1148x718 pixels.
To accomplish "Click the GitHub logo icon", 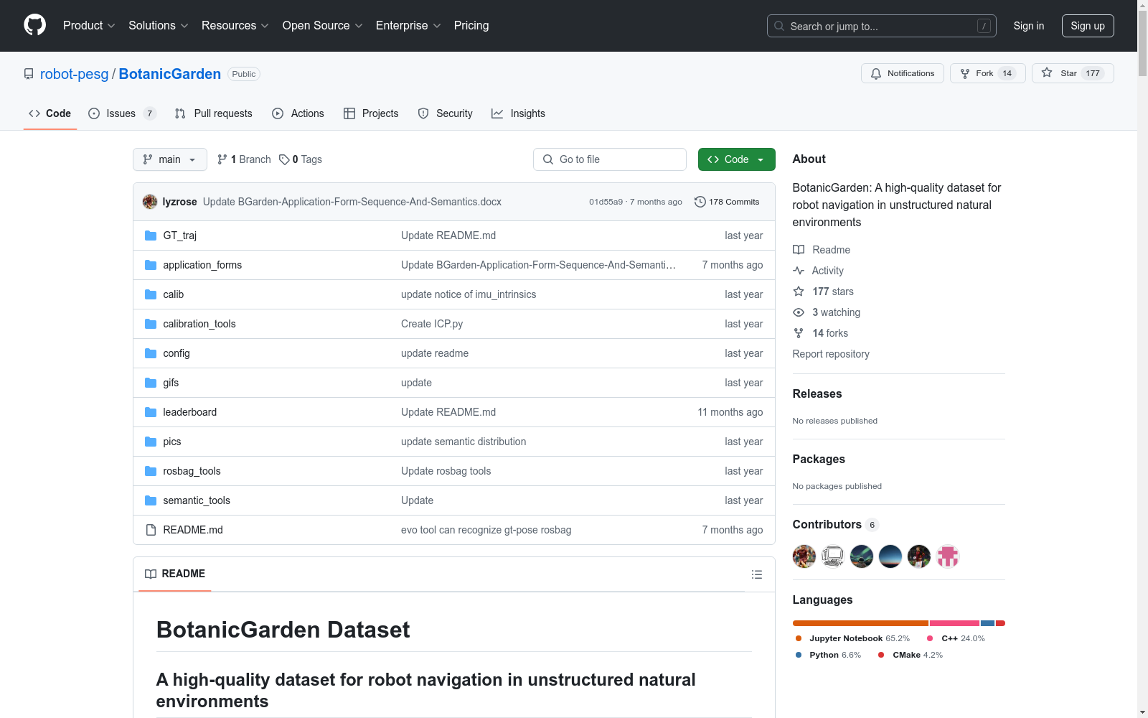I will (x=34, y=25).
